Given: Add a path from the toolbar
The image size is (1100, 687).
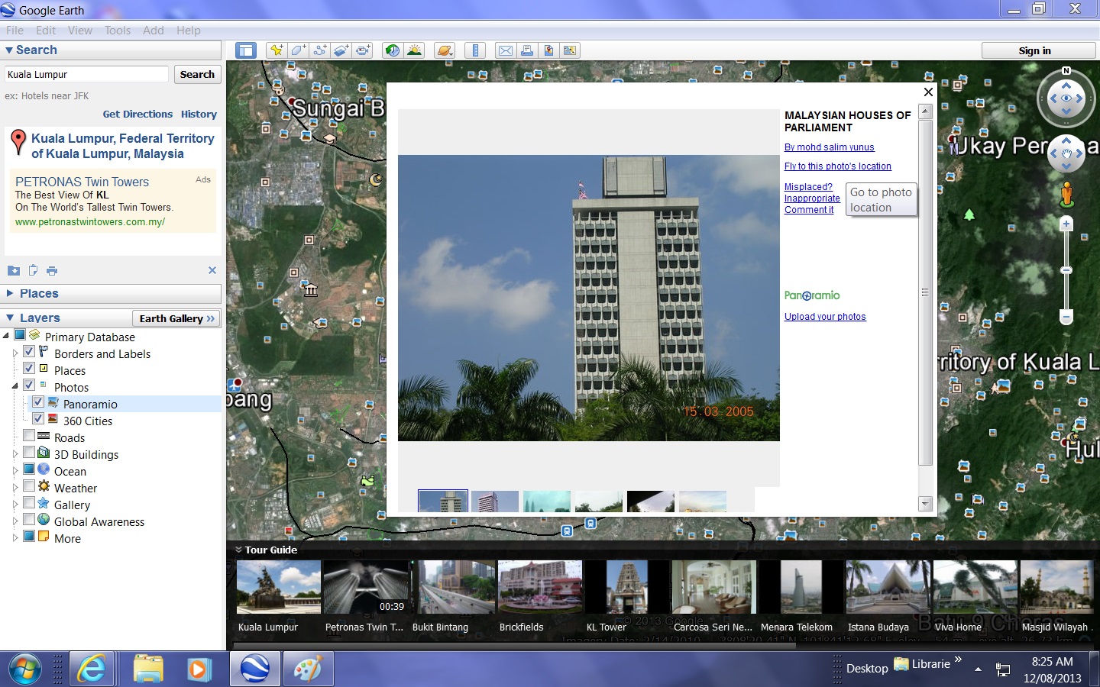Looking at the screenshot, I should 319,50.
